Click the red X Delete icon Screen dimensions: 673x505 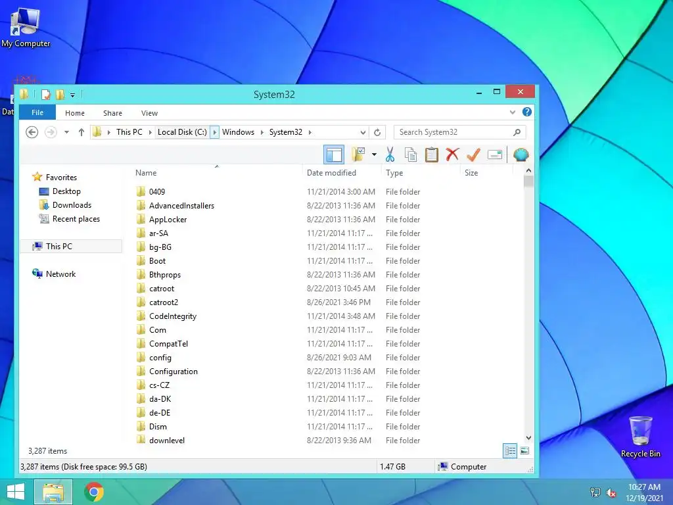pos(452,154)
